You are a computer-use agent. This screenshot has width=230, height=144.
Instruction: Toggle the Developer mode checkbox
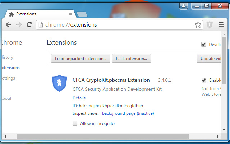(204, 45)
